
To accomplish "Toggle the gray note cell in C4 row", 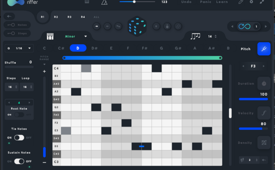I will 86,68.
